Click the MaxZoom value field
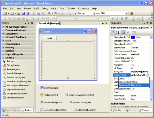 tap(140, 65)
